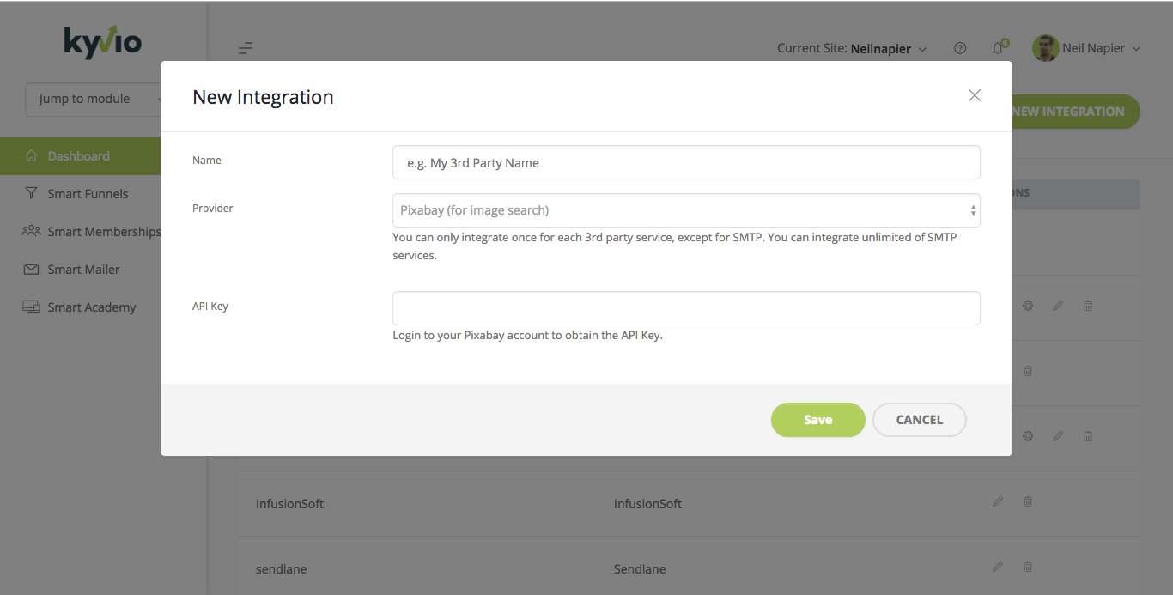
Task: Delete the InfusionSoft integration trash icon
Action: pyautogui.click(x=1028, y=501)
